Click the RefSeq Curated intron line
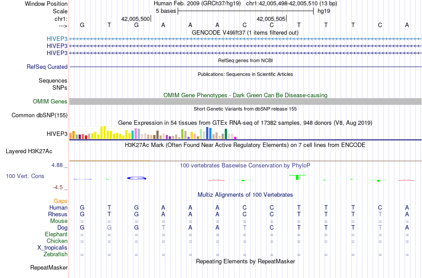The height and width of the screenshot is (278, 422). pos(245,67)
